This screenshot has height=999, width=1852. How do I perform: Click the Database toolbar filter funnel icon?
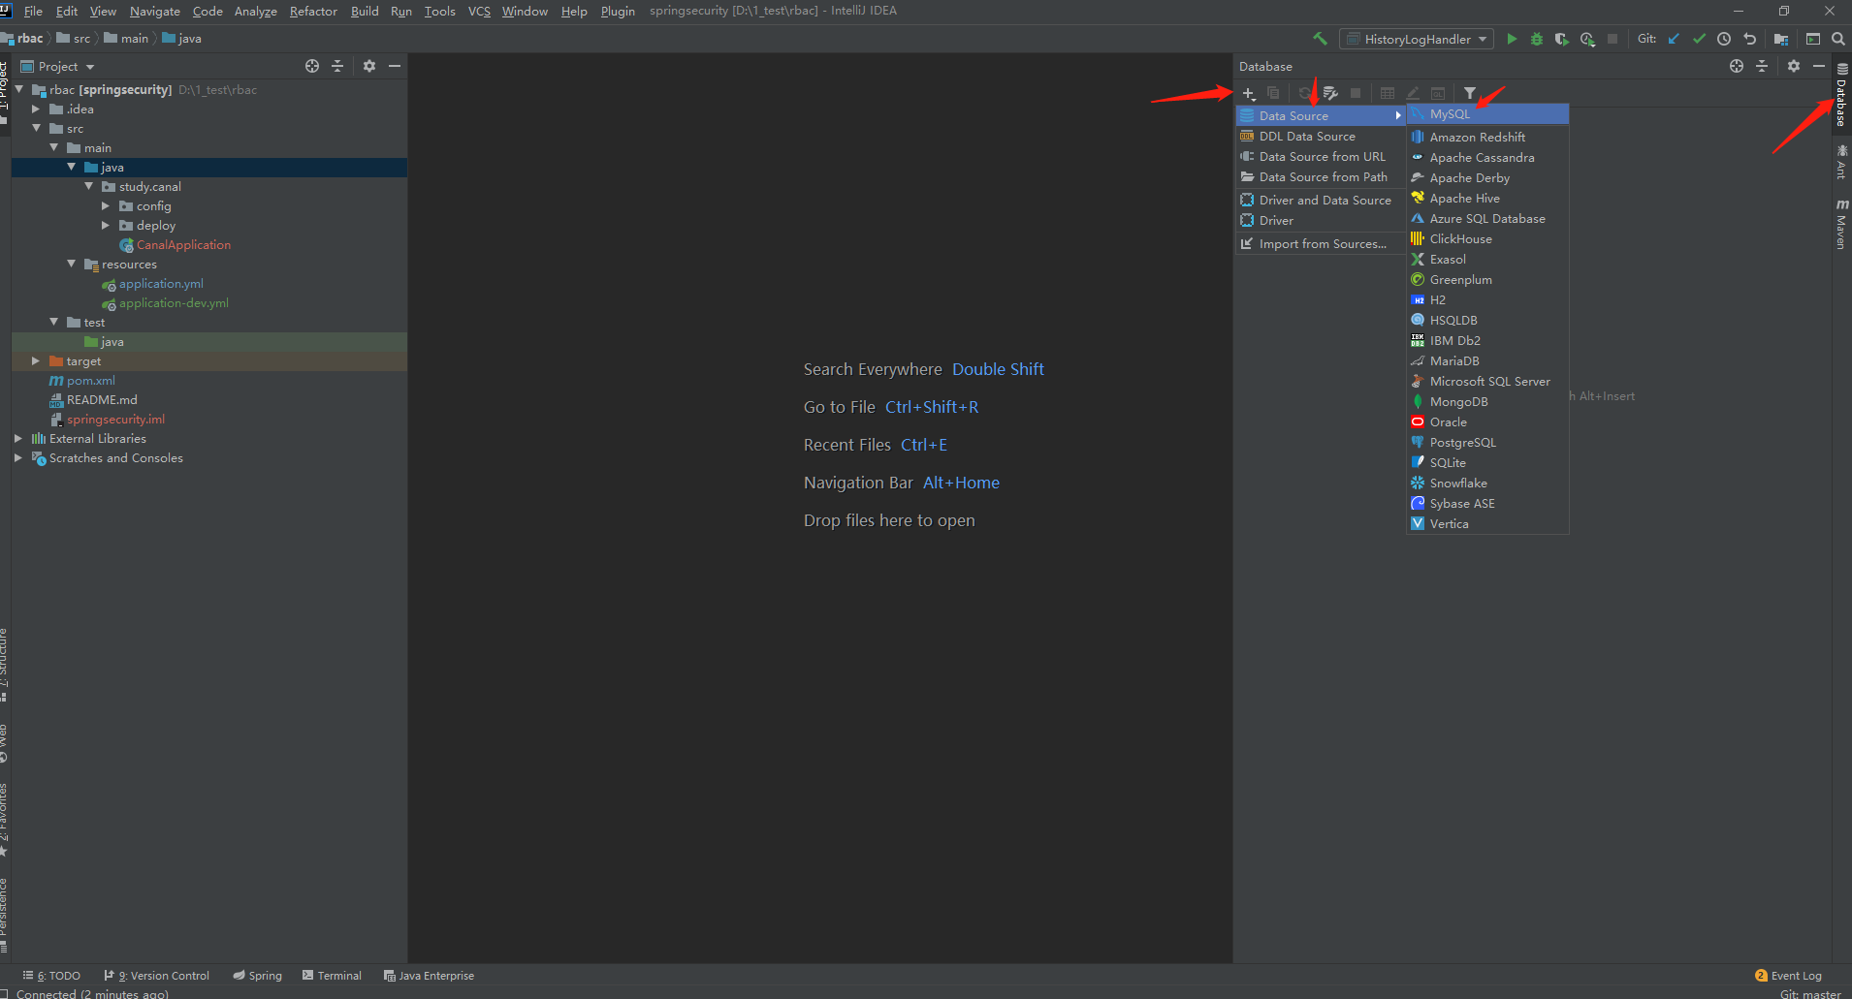coord(1470,93)
